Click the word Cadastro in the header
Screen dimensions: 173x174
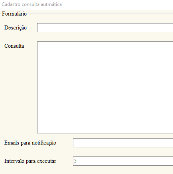pos(11,4)
